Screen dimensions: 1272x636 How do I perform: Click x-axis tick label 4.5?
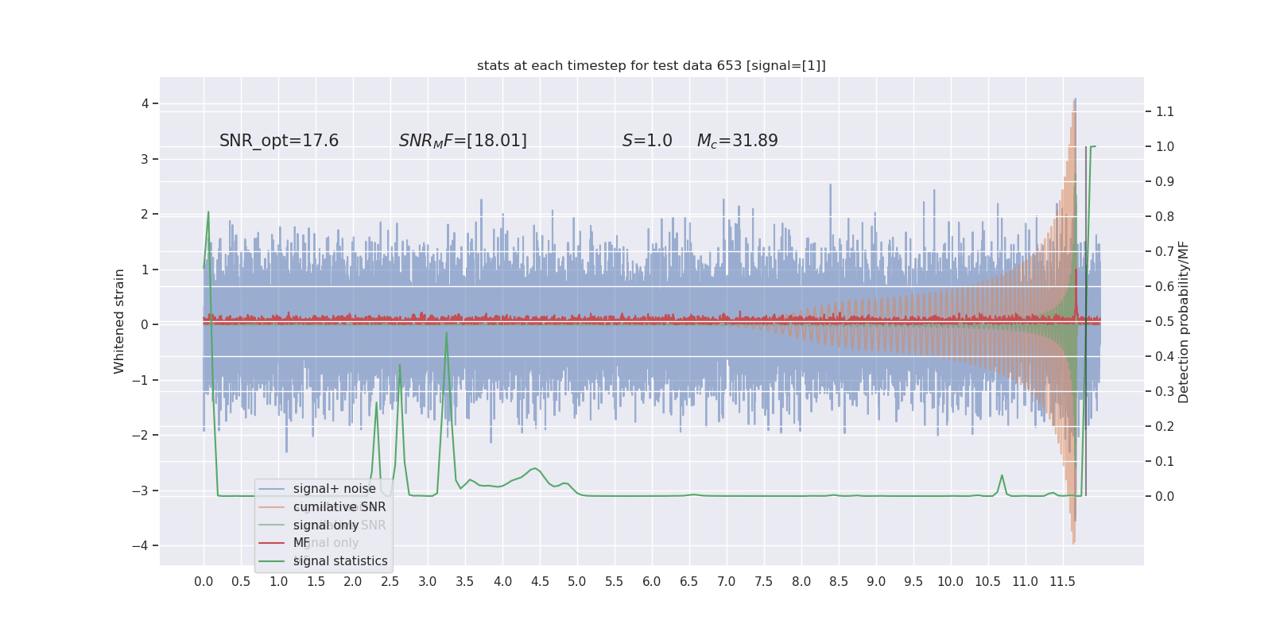pos(540,582)
